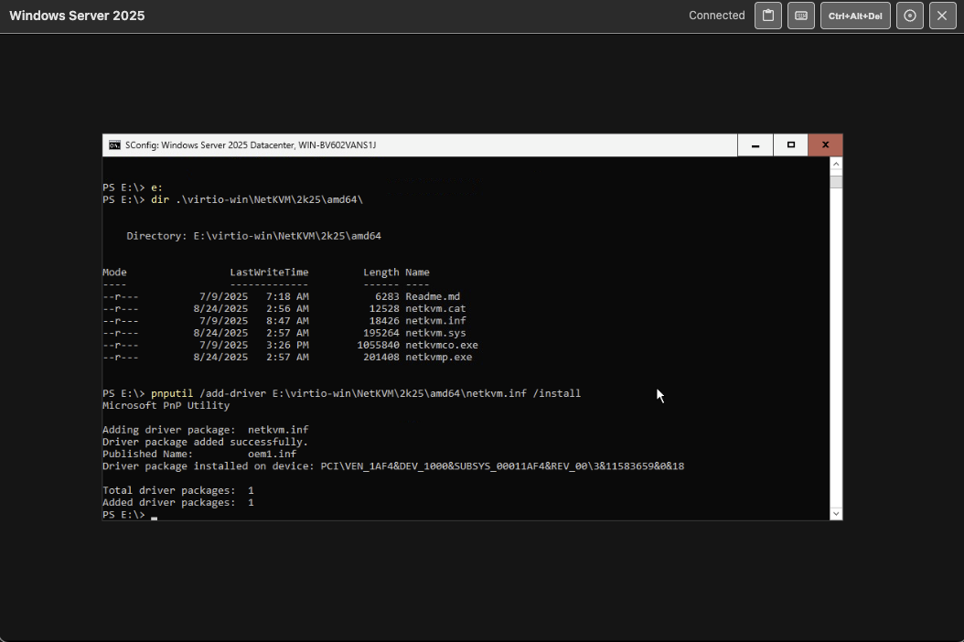Click the Mode column header
964x642 pixels.
(x=114, y=272)
